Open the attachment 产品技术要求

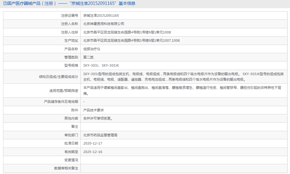[94, 110]
